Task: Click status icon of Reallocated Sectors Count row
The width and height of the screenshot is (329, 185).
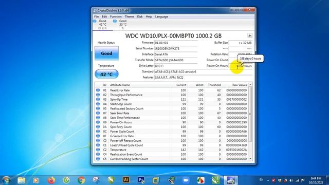Action: point(98,108)
